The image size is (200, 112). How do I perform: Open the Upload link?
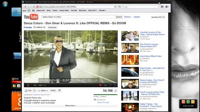coord(137,17)
